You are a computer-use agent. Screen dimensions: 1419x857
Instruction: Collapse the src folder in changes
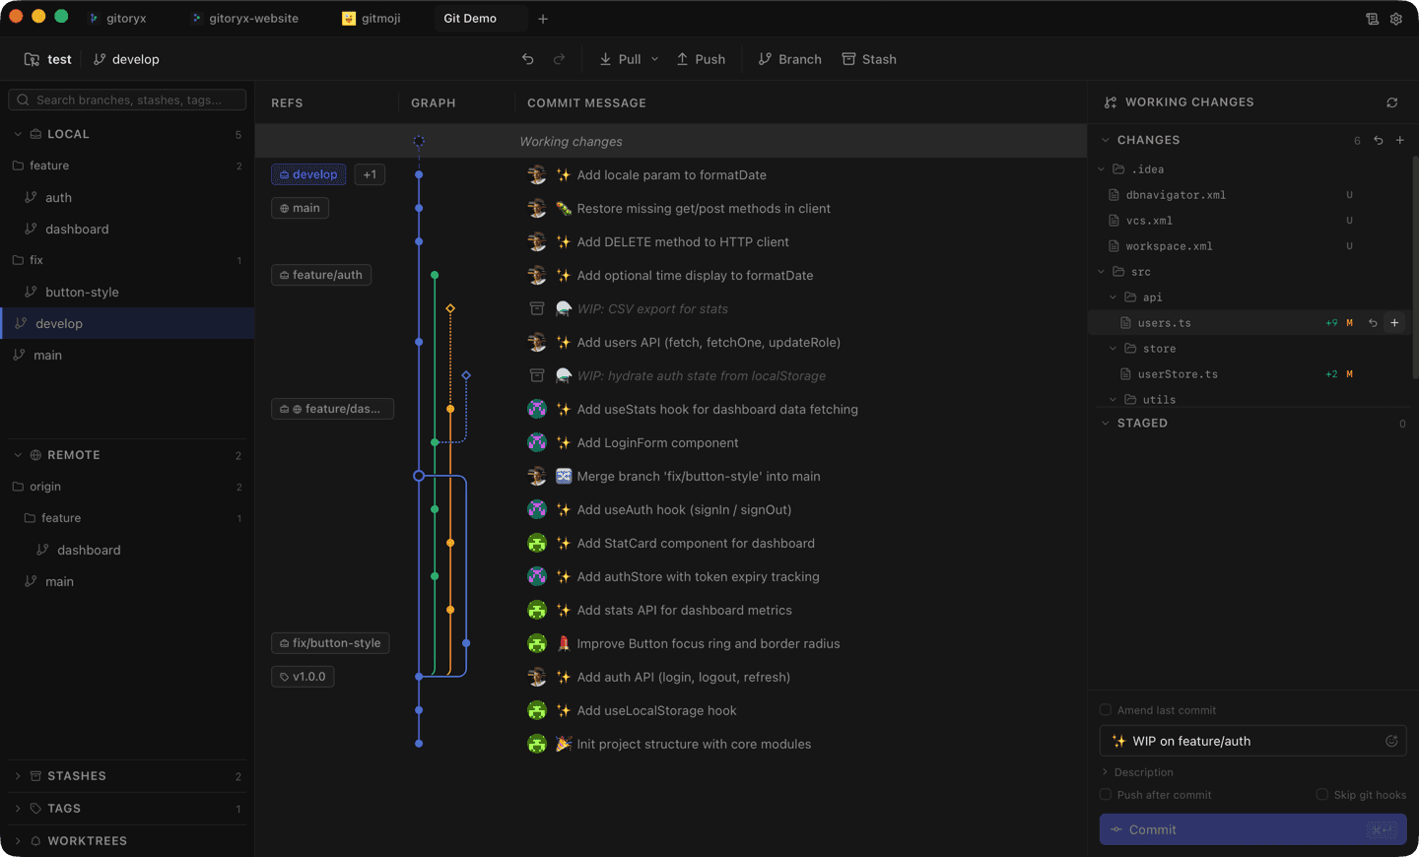pos(1102,272)
